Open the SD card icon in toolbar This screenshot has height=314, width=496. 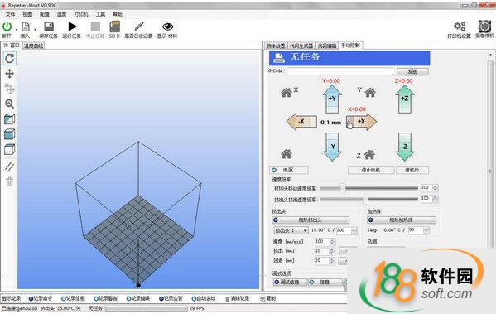114,27
